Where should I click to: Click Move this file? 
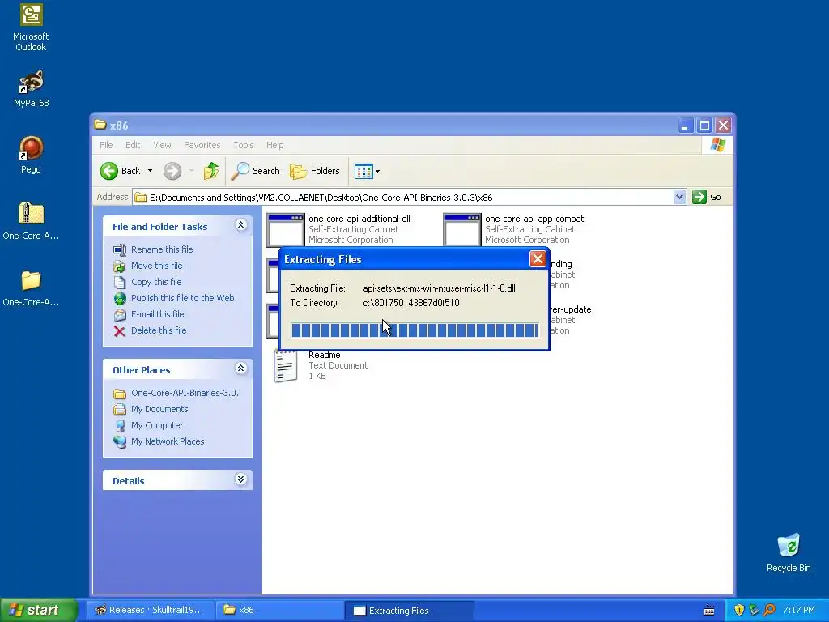click(x=156, y=266)
